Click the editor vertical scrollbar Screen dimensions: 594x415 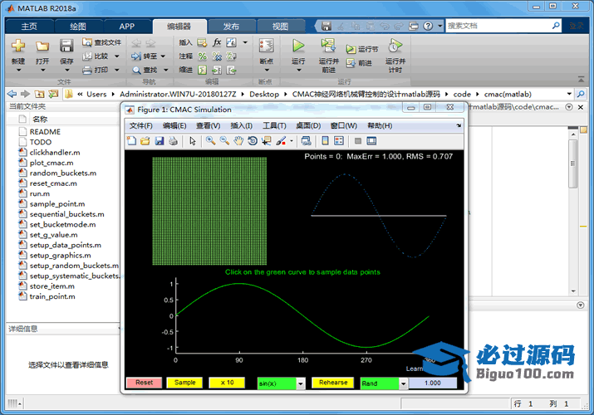point(572,164)
